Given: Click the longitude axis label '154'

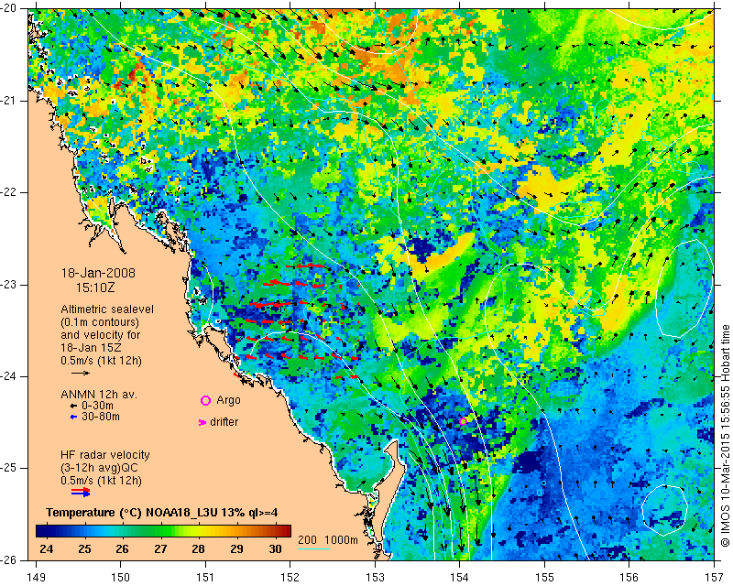Looking at the screenshot, I should click(x=460, y=578).
